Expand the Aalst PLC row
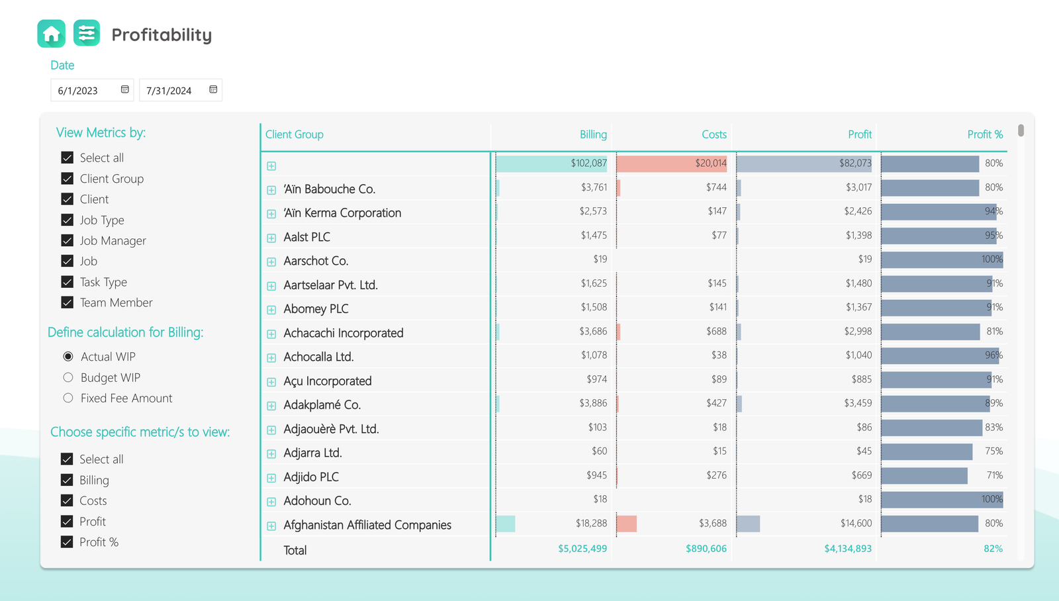The image size is (1059, 601). click(271, 238)
